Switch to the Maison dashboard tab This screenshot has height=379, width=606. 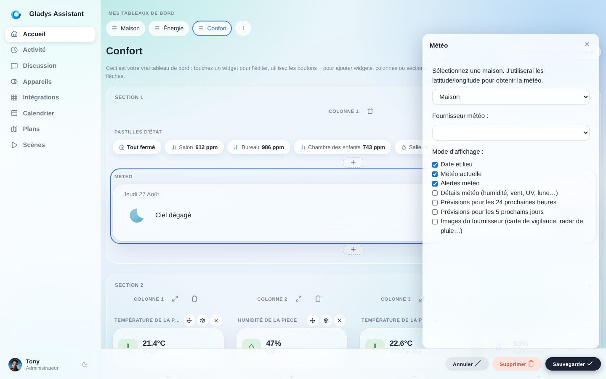[125, 28]
